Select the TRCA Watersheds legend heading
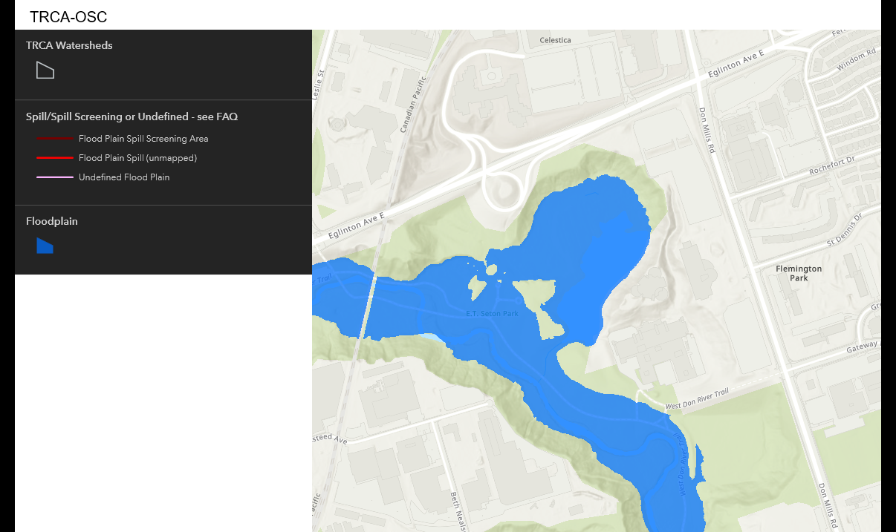896x532 pixels. point(69,45)
